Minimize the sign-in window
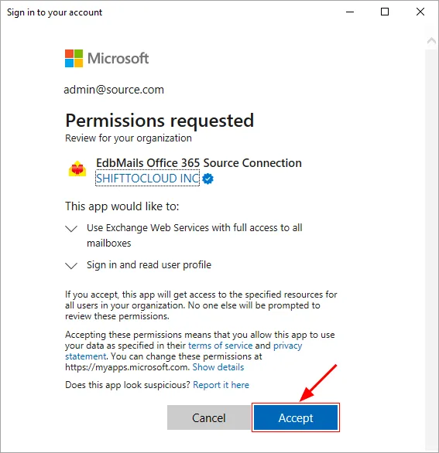Screen dimensions: 439x453 [350, 12]
